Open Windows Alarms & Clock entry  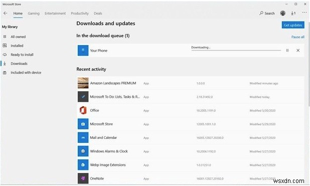(109, 151)
